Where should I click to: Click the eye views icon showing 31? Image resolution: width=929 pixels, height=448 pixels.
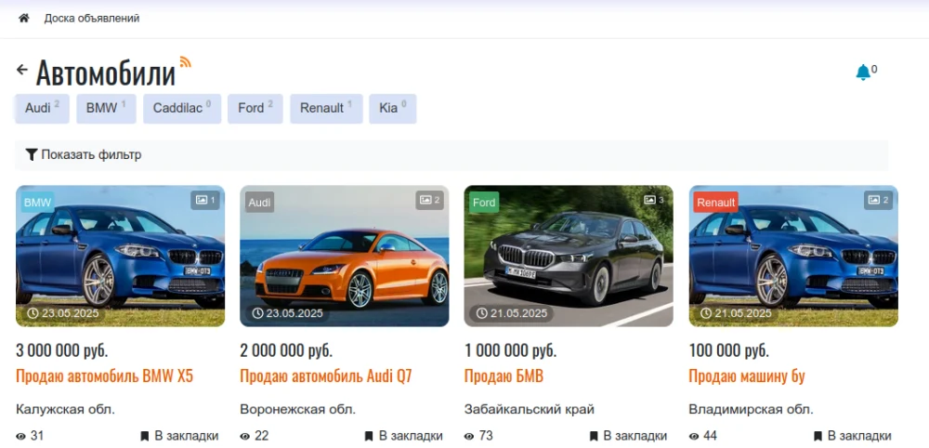pyautogui.click(x=21, y=437)
